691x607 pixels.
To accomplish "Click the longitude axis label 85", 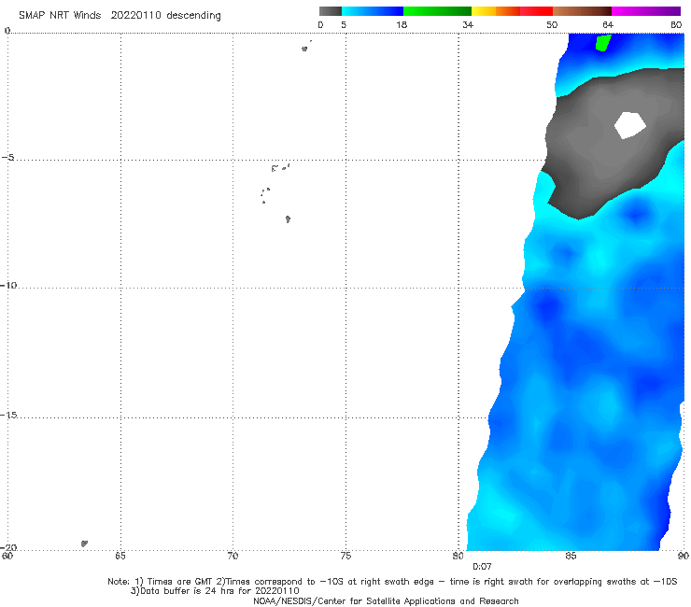I will [571, 556].
